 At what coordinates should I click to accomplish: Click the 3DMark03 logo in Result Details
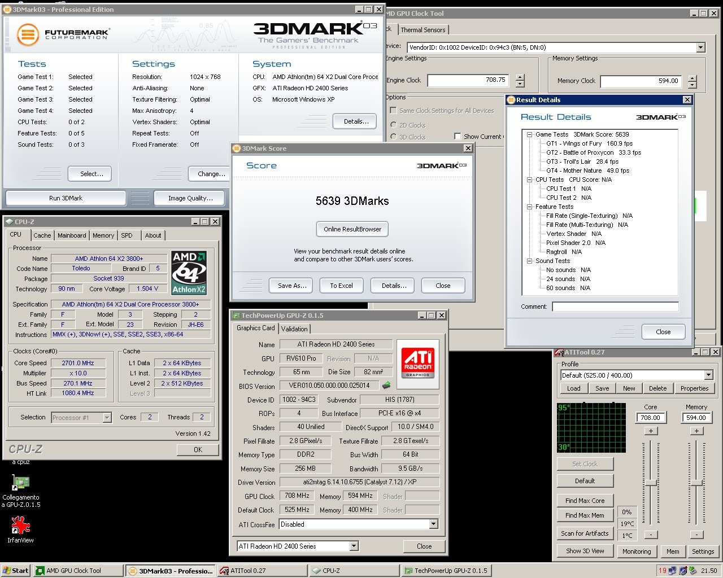(660, 117)
